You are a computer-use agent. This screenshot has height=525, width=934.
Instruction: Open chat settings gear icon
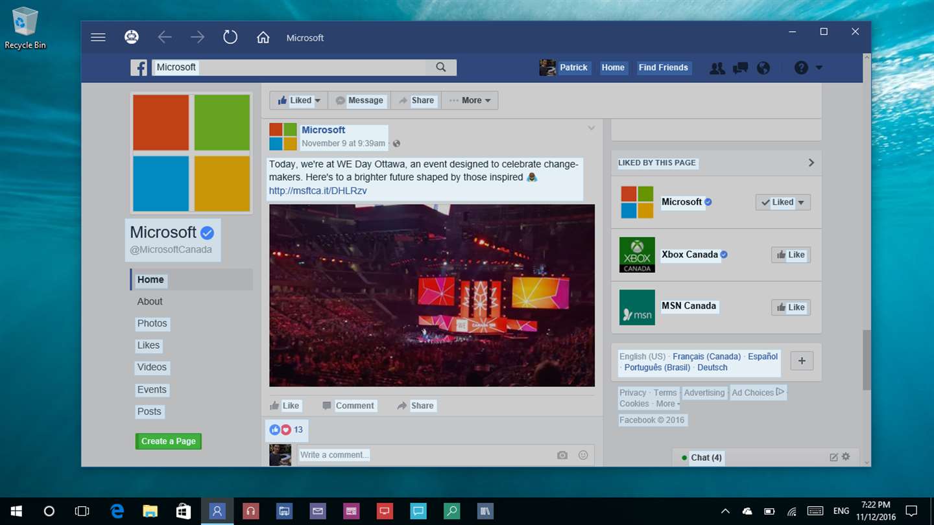click(x=846, y=457)
